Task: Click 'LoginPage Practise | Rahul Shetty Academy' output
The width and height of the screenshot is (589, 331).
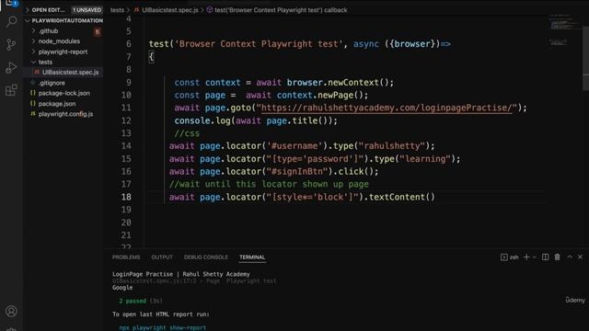Action: click(181, 274)
